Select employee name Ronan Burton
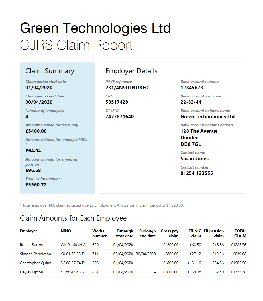263x301 pixels. click(x=32, y=245)
